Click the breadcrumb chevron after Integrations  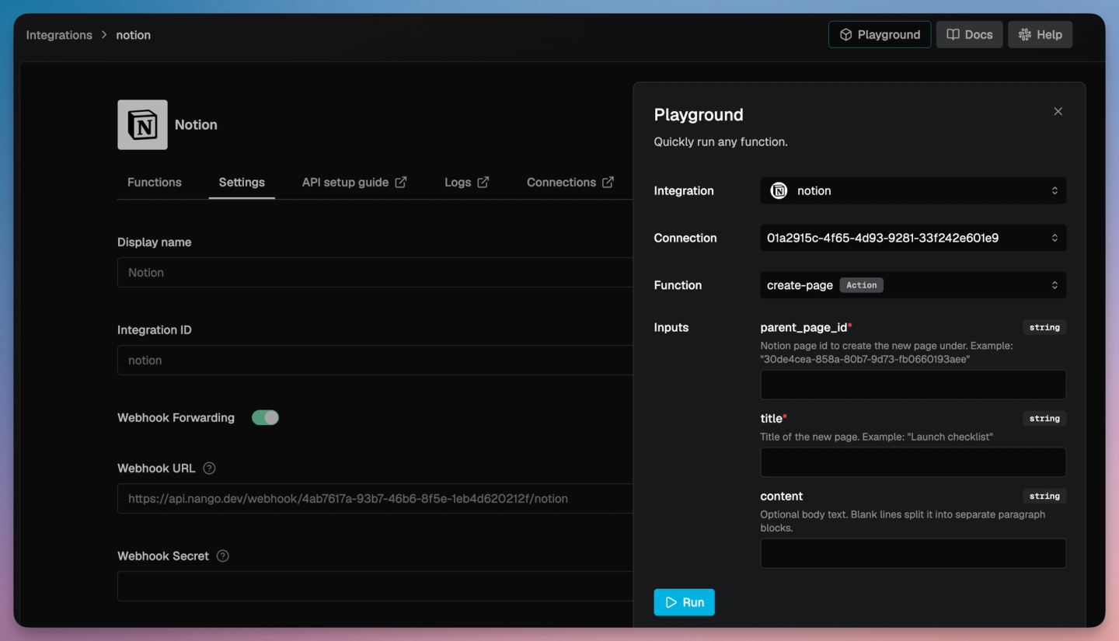[104, 35]
